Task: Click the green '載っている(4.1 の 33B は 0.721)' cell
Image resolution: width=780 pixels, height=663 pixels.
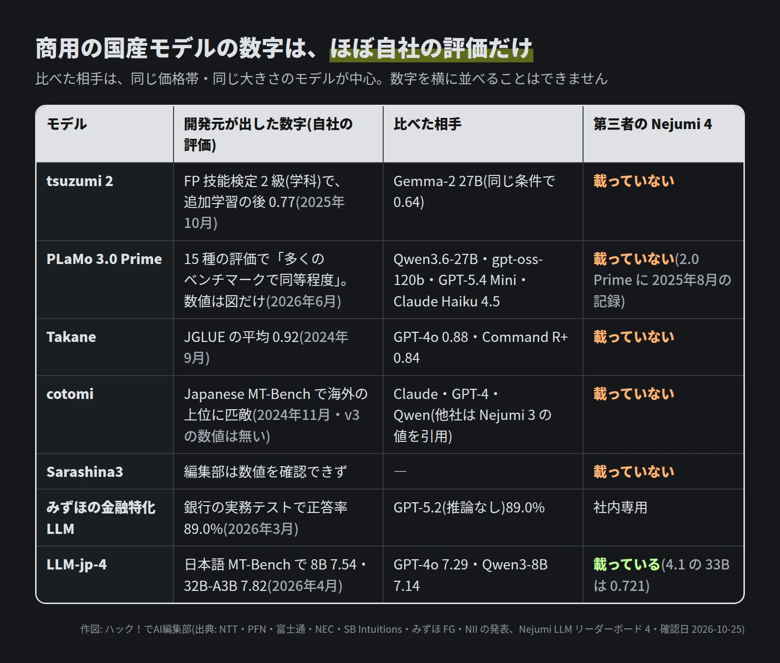Action: pos(663,575)
